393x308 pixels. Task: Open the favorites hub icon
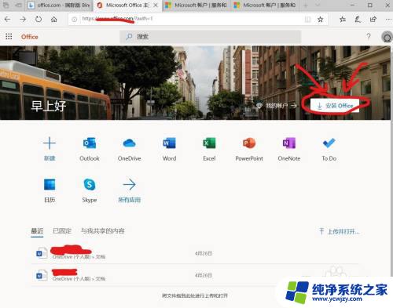pyautogui.click(x=343, y=19)
